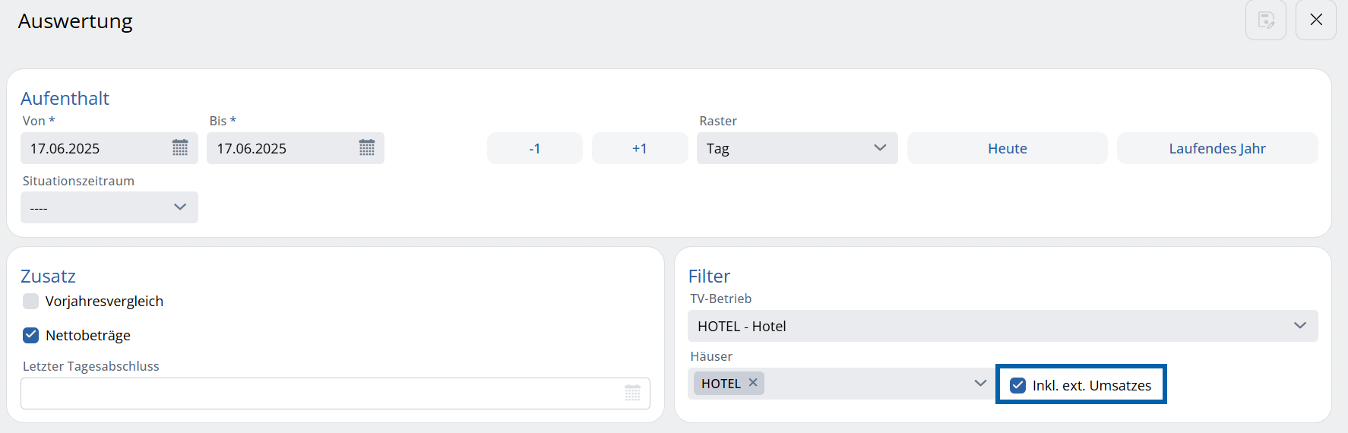Focus the Bis date input
The height and width of the screenshot is (433, 1348).
pos(278,148)
